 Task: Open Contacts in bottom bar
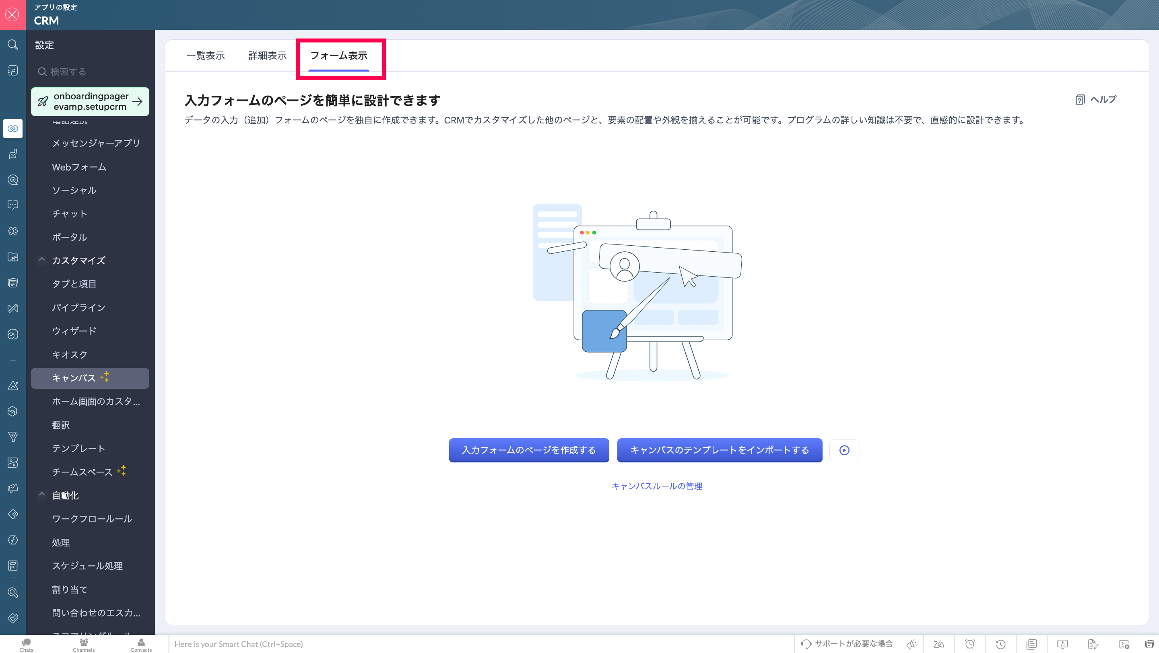point(141,645)
